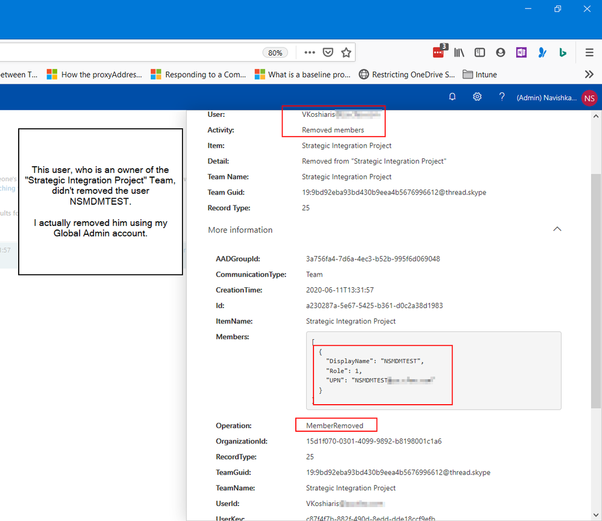The image size is (602, 521).
Task: Click the NS account avatar
Action: pyautogui.click(x=589, y=98)
